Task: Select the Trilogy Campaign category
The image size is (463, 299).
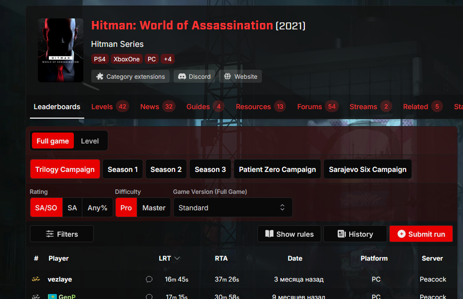Action: [65, 169]
